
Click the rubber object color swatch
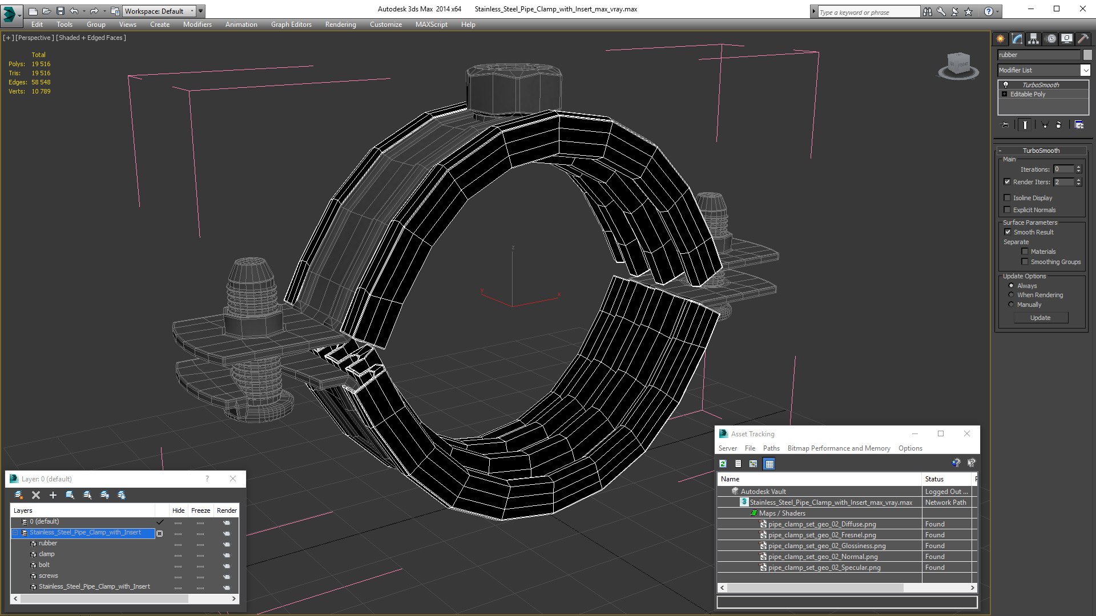pos(1087,55)
